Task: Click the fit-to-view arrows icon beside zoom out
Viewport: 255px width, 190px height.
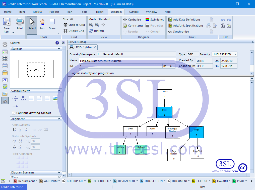Action: click(x=103, y=25)
